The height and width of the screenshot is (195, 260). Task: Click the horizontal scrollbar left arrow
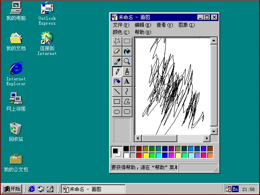click(x=138, y=138)
